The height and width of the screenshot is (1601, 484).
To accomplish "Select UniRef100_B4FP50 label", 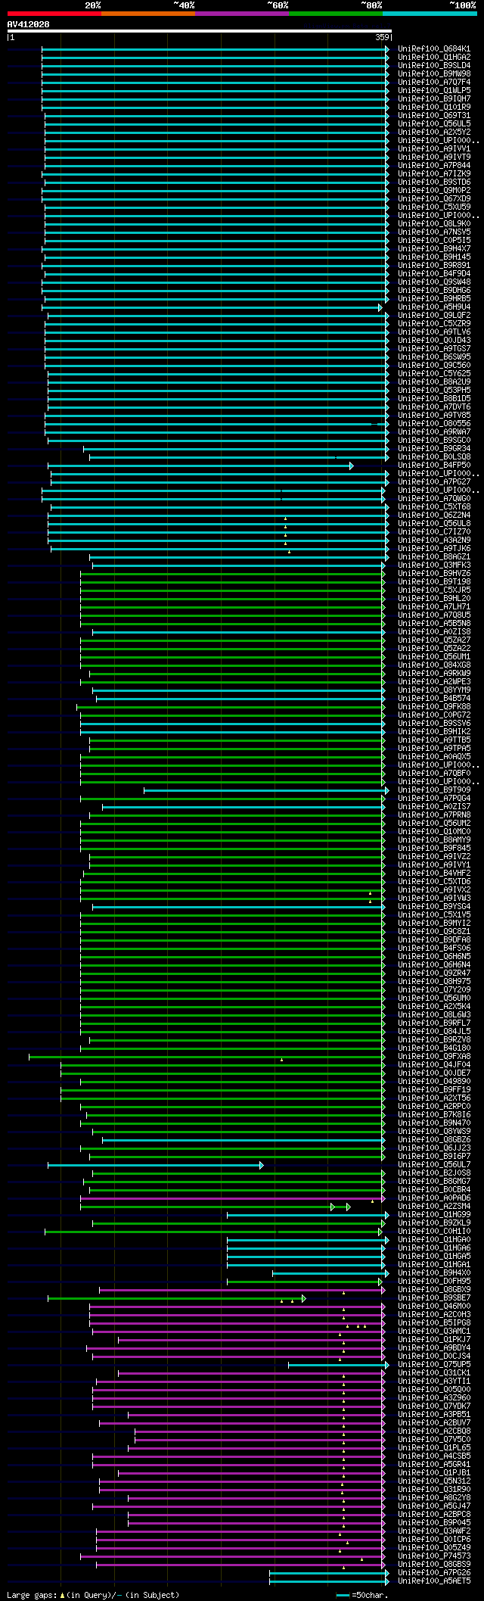I will point(434,465).
